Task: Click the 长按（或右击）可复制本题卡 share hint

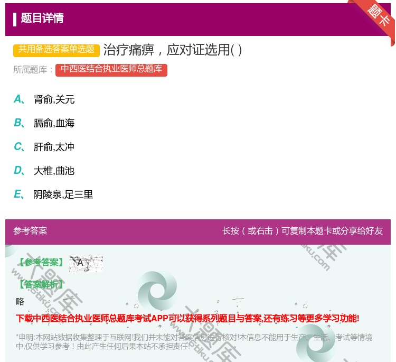Action: tap(303, 231)
